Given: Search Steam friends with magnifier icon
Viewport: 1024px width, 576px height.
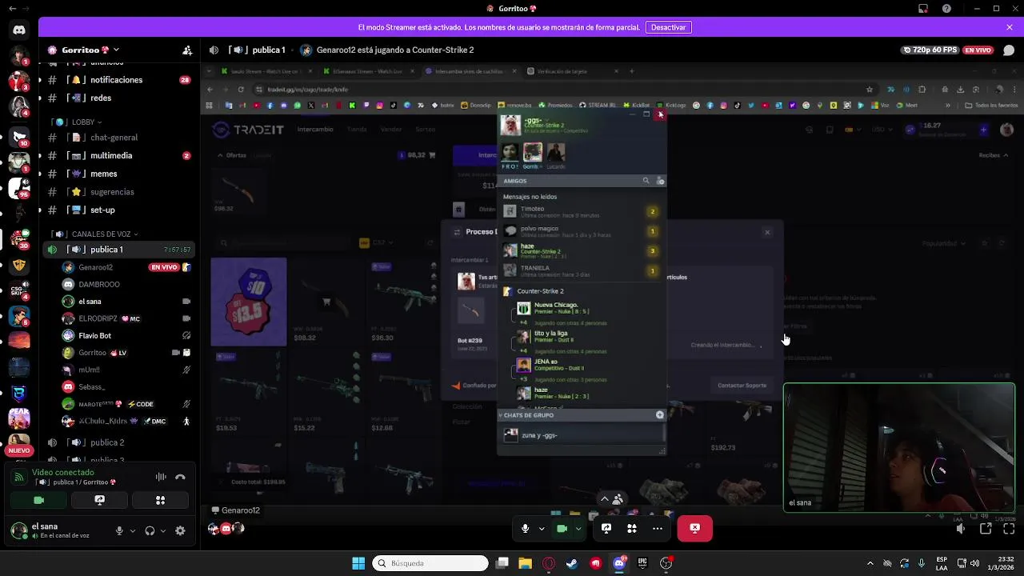Looking at the screenshot, I should click(x=646, y=181).
